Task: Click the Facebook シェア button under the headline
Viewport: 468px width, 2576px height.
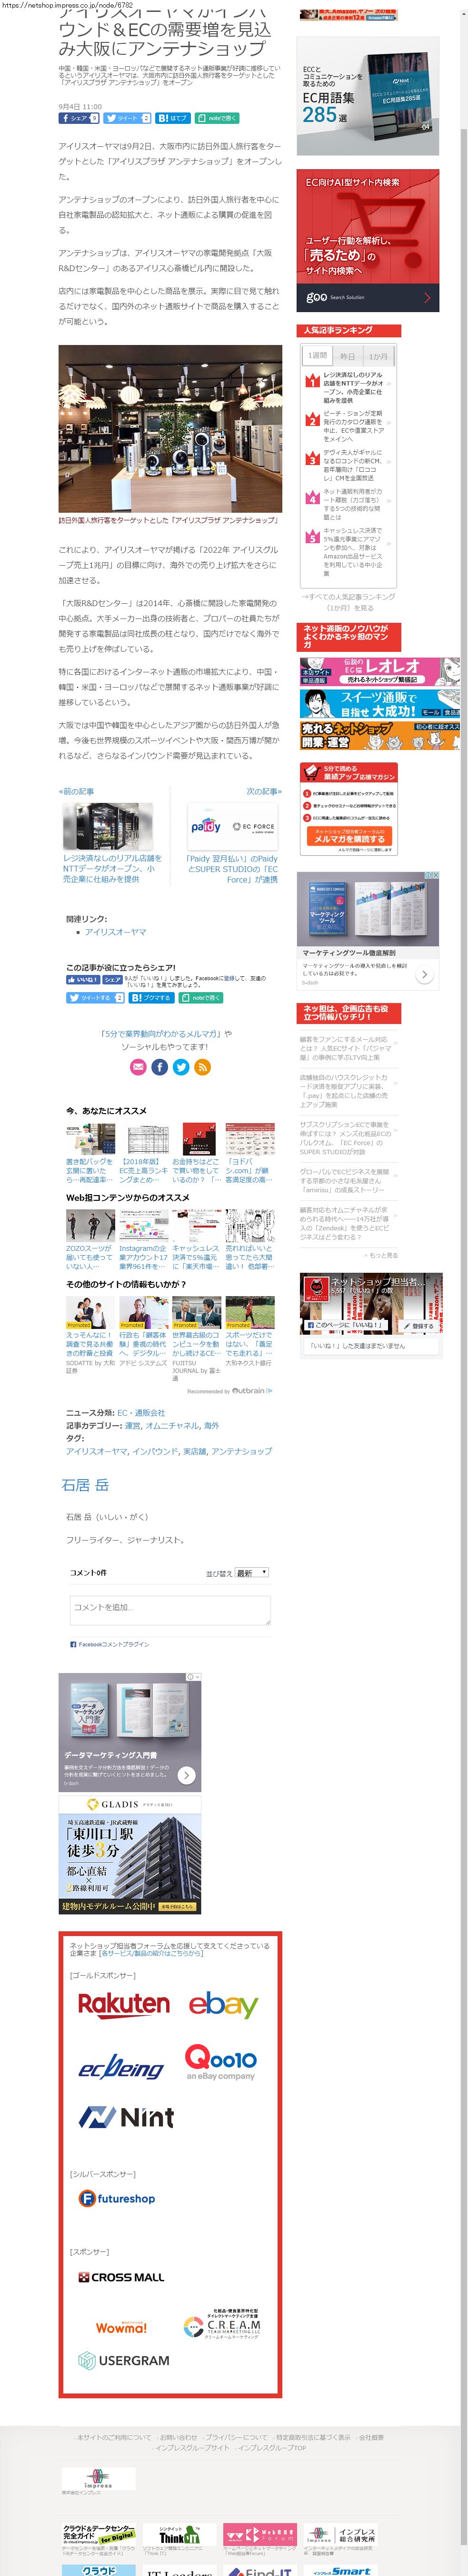Action: 79,118
